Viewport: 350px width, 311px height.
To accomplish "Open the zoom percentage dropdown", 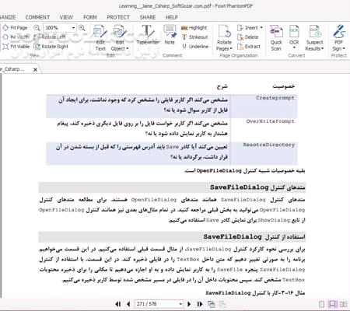I will (74, 28).
